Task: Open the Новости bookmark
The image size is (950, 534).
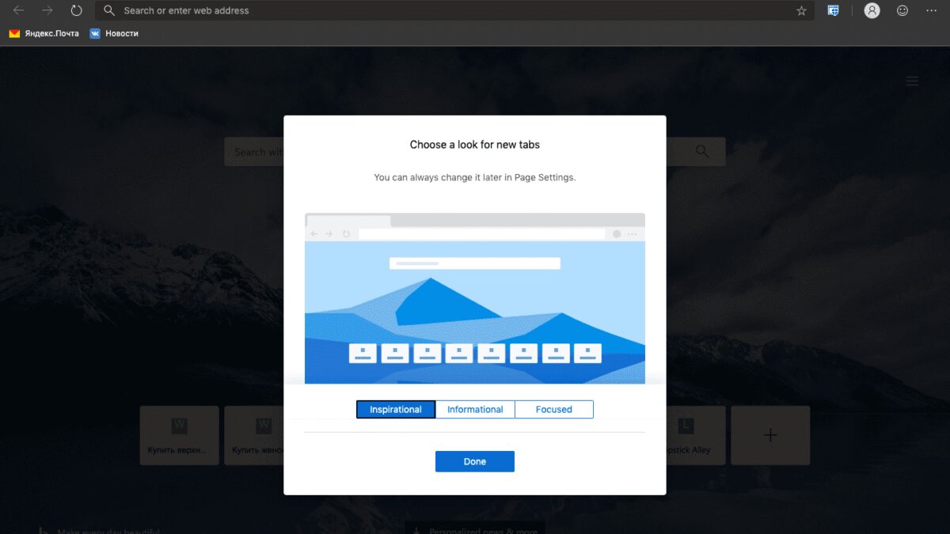Action: (114, 33)
